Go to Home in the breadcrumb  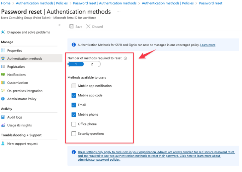[x=6, y=3]
